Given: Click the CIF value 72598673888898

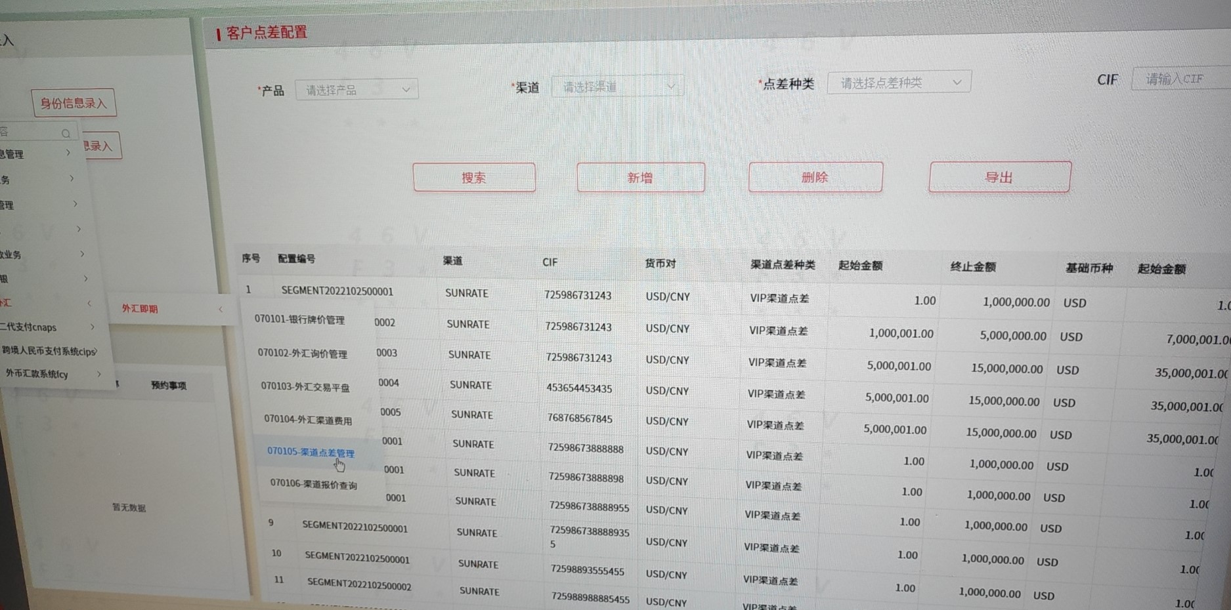Looking at the screenshot, I should point(586,478).
